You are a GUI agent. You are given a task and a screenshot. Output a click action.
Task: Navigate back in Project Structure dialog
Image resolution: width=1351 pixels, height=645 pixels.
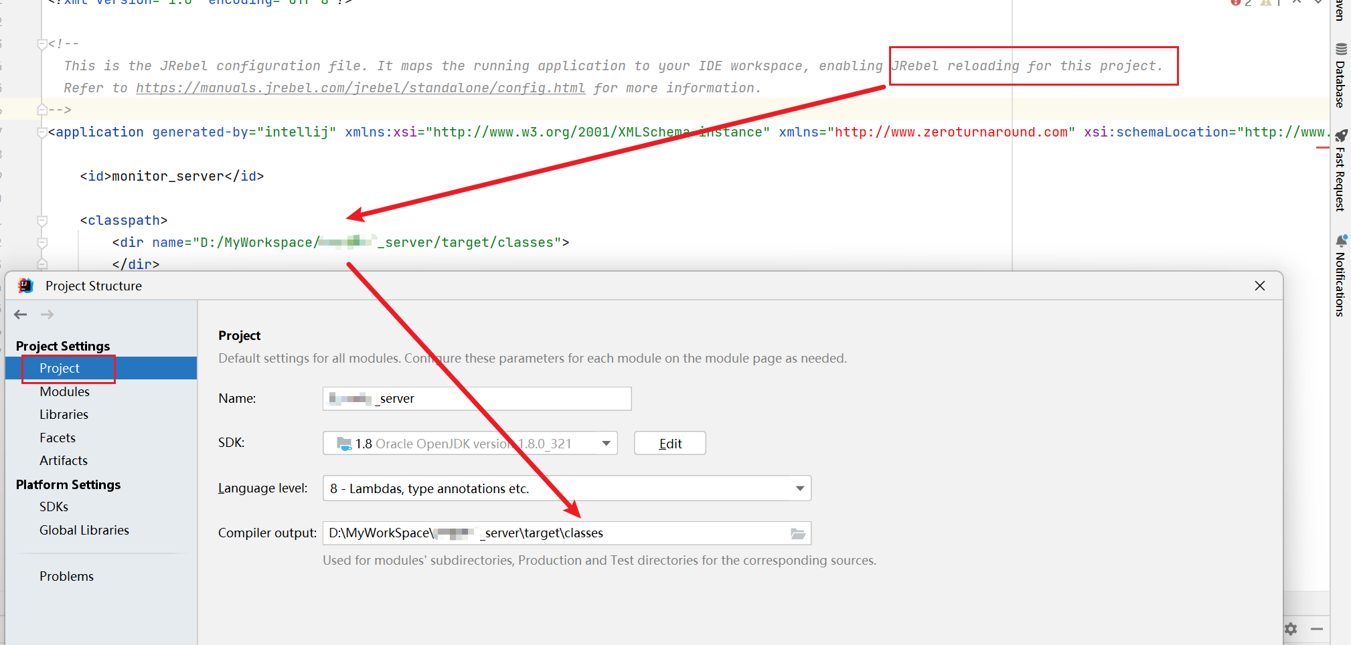tap(21, 314)
